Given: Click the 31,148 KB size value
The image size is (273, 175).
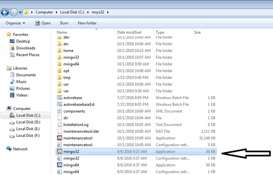Looking at the screenshot, I should point(207,138).
